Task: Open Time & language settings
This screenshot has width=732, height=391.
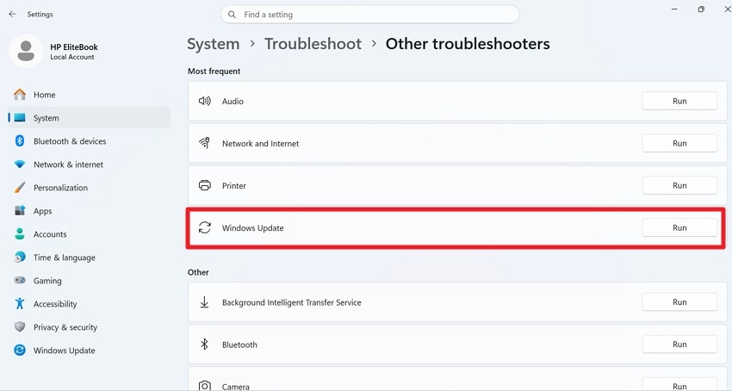Action: tap(90, 258)
